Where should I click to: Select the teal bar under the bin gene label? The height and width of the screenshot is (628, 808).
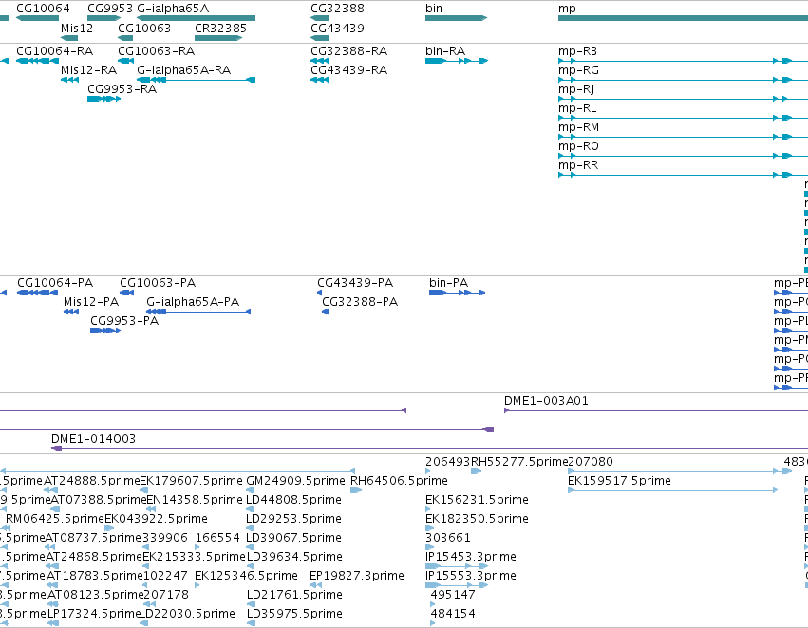[456, 18]
